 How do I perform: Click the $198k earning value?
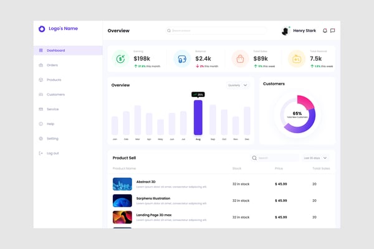[x=142, y=59]
